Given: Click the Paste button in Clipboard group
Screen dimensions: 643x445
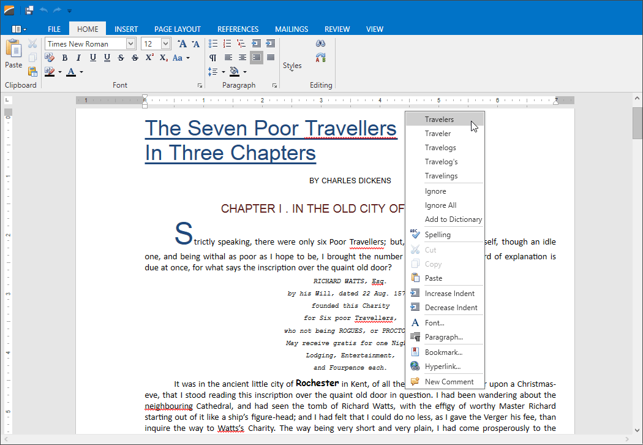Looking at the screenshot, I should point(13,53).
